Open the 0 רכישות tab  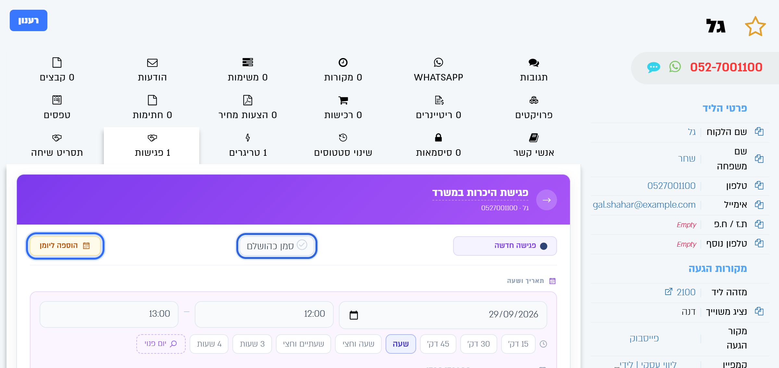(x=343, y=108)
